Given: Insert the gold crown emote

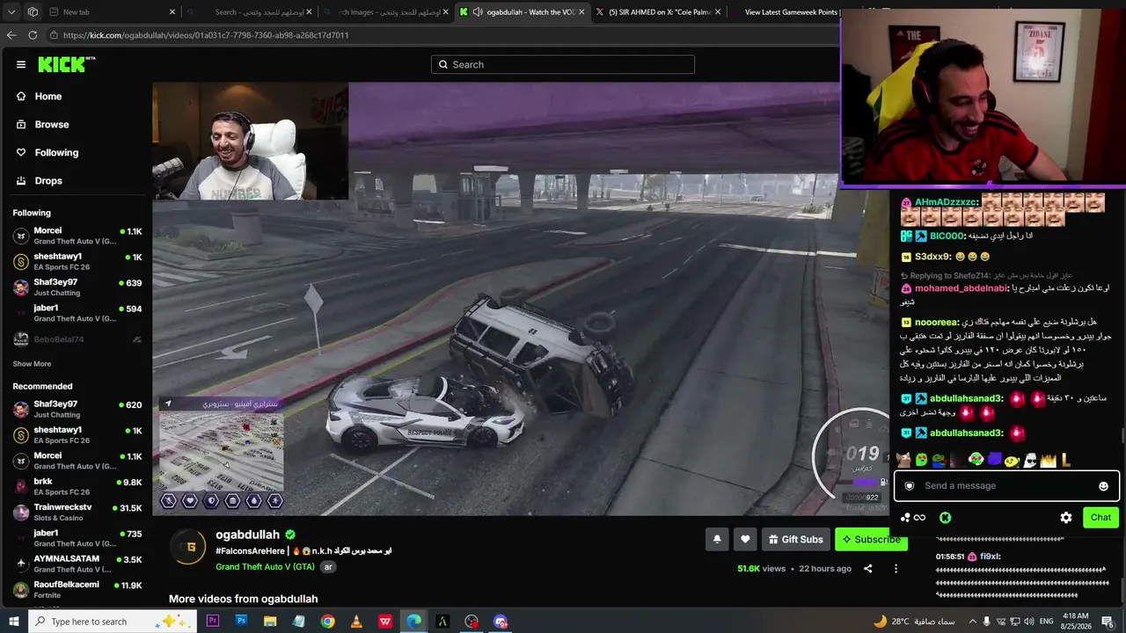Looking at the screenshot, I should pos(1048,459).
